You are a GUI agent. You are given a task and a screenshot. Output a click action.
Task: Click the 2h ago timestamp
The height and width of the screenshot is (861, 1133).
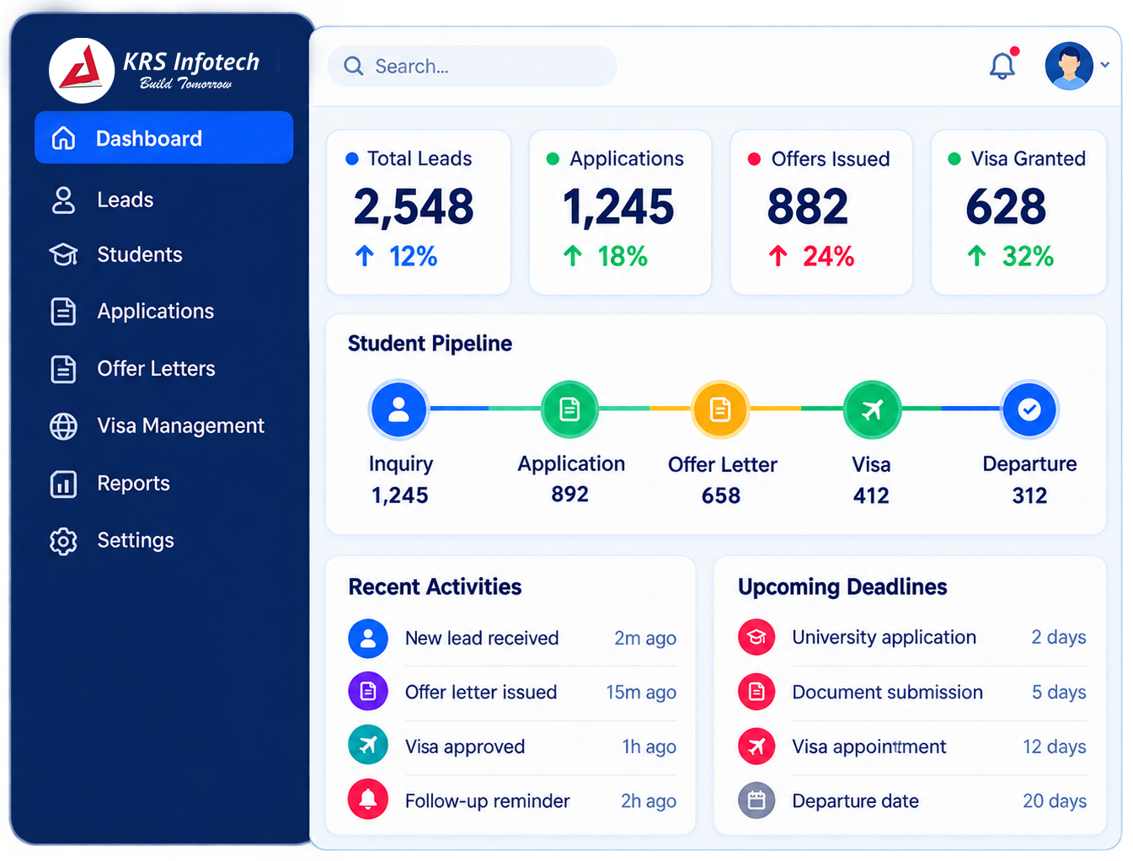tap(649, 801)
